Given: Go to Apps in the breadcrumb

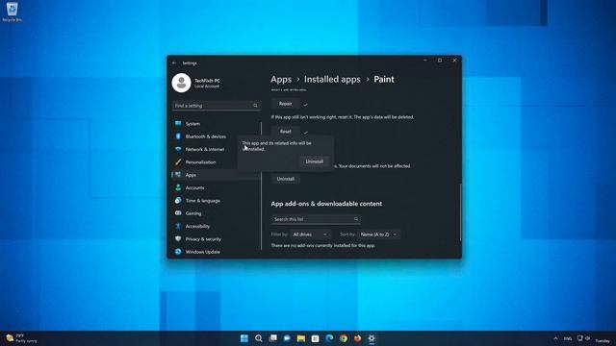Looking at the screenshot, I should click(281, 79).
